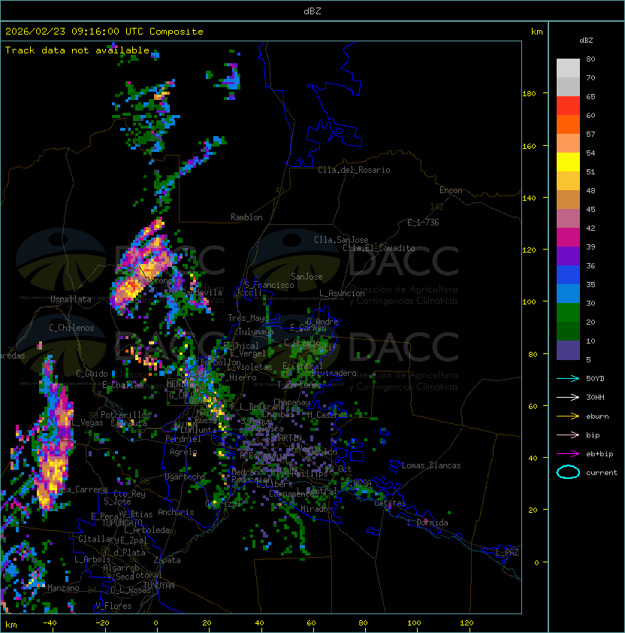This screenshot has width=625, height=633.
Task: Click the 'Manzano' place label
Action: [x=63, y=588]
